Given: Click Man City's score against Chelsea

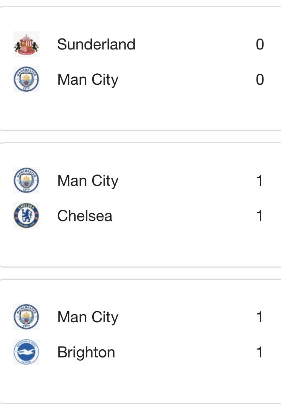Looking at the screenshot, I should tap(260, 181).
